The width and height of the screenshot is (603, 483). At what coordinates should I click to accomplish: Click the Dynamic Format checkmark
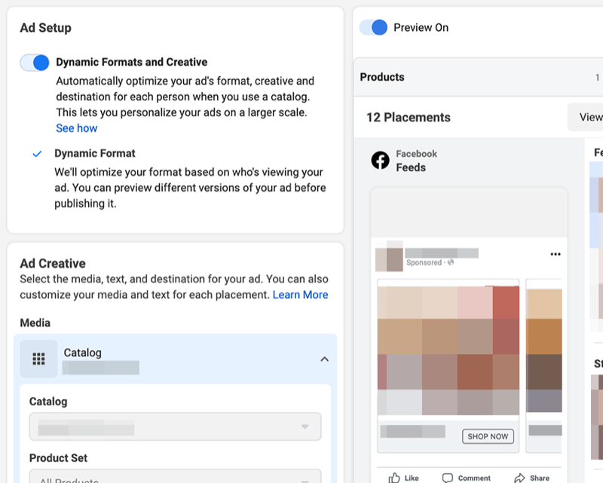click(37, 154)
